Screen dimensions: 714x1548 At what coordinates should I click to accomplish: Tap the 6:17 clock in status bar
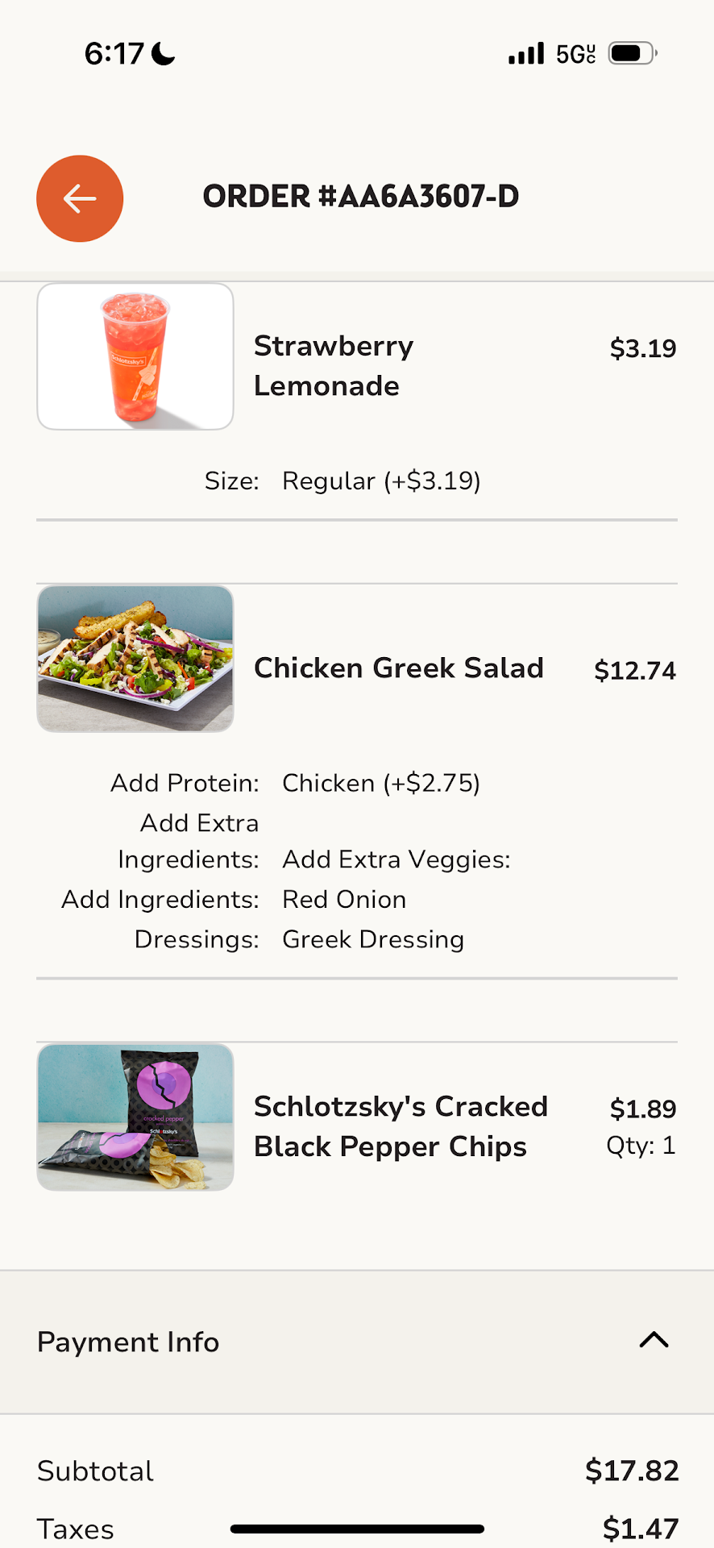(x=114, y=54)
